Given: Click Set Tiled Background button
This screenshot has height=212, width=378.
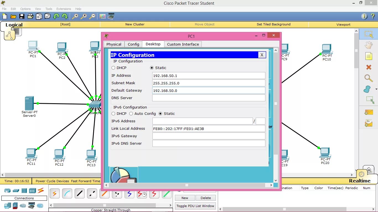Looking at the screenshot, I should pyautogui.click(x=273, y=24).
